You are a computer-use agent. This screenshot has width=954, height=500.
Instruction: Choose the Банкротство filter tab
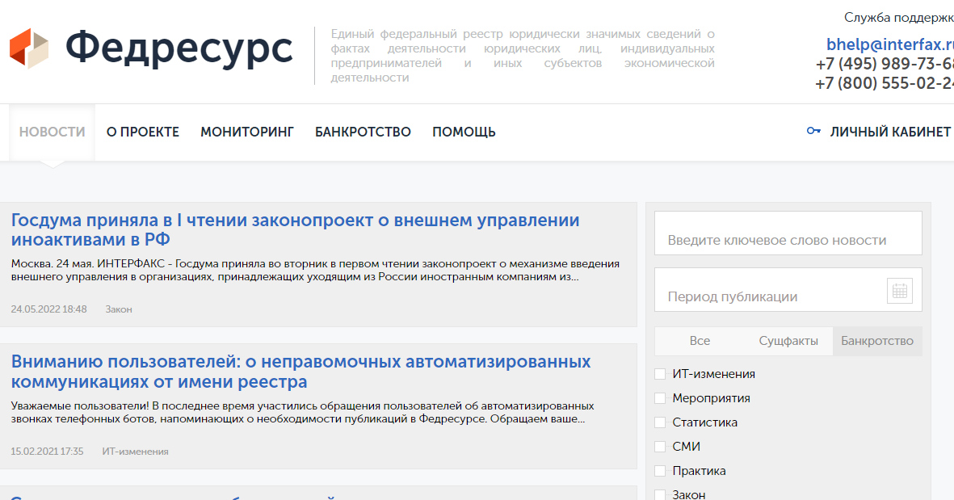click(877, 341)
